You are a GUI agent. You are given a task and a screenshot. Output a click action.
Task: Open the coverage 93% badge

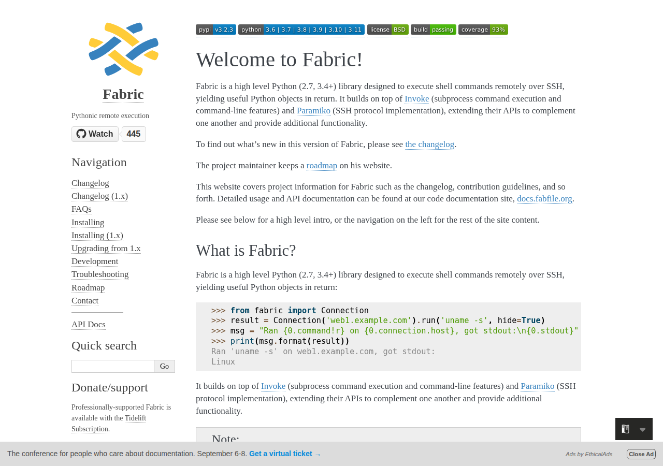[483, 30]
